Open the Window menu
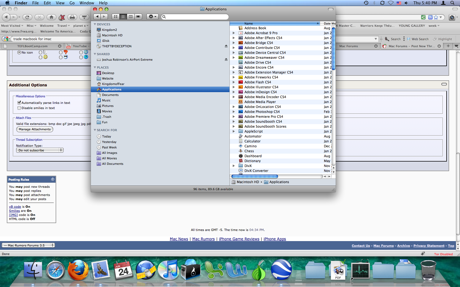The image size is (460, 287). tap(87, 3)
